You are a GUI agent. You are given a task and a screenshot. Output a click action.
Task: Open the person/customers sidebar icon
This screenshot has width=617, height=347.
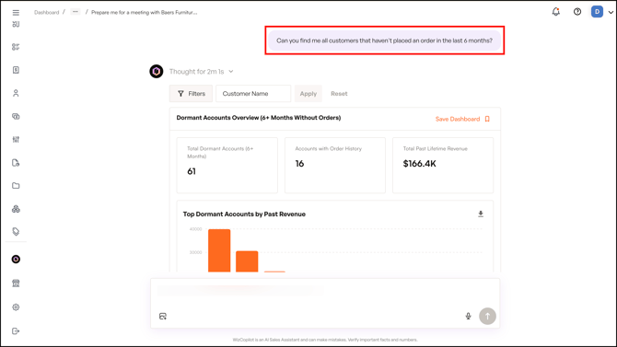[x=16, y=93]
